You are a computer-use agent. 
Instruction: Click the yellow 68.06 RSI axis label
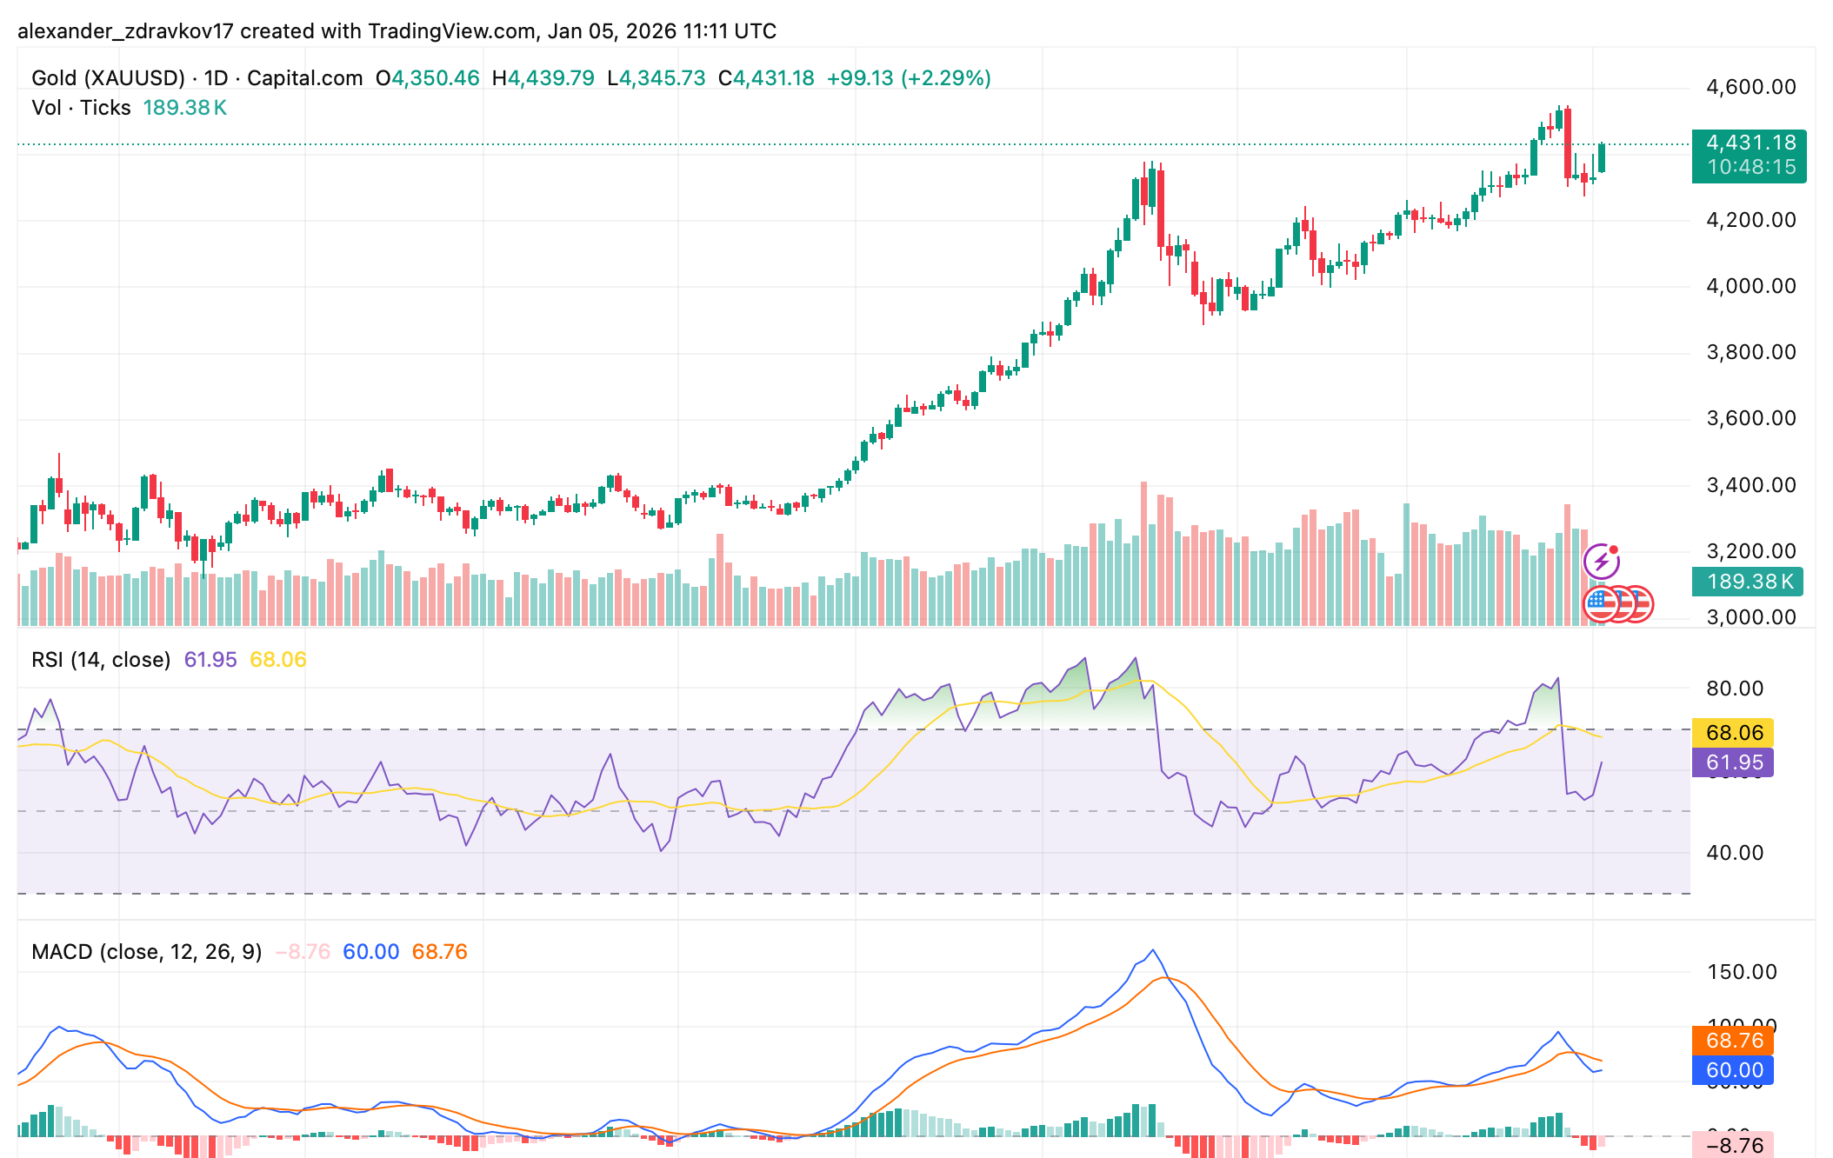[1733, 733]
